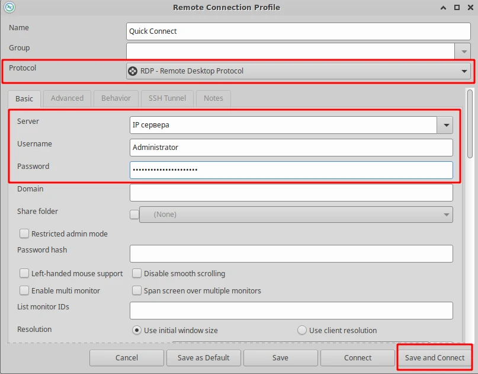Select Use initial window size option
Screen dimensions: 478x374
(137, 331)
